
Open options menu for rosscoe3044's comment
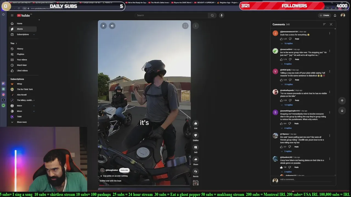tap(330, 51)
